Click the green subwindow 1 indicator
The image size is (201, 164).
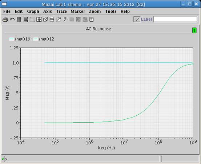pos(194,30)
